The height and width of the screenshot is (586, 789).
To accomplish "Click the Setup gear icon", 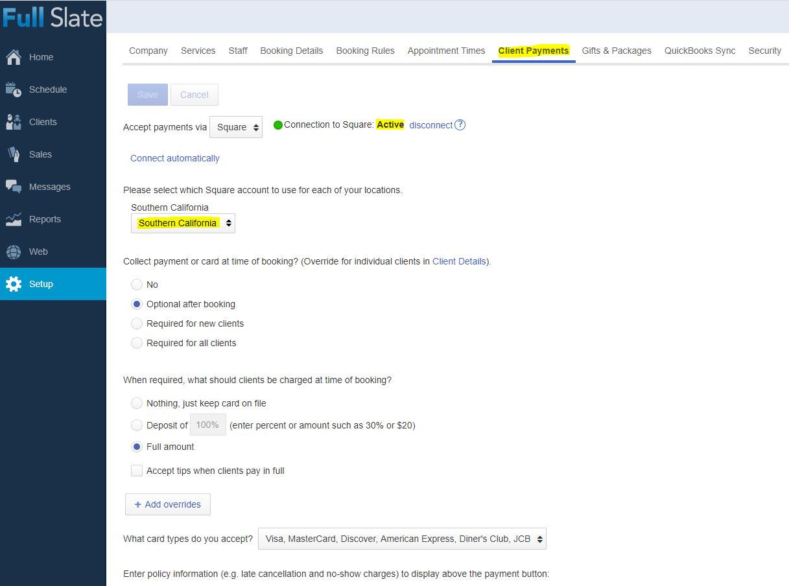I will (x=14, y=284).
